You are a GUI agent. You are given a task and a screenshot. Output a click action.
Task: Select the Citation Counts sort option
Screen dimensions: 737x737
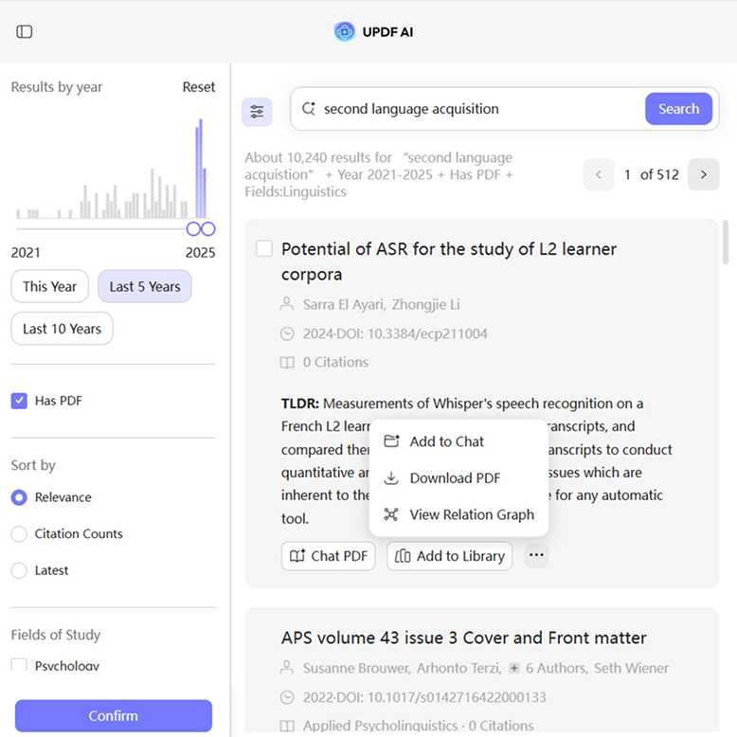point(19,534)
